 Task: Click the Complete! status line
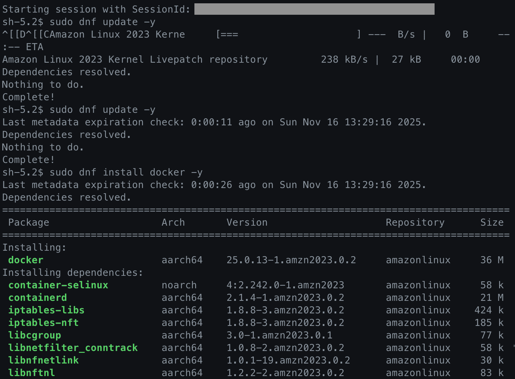pyautogui.click(x=28, y=97)
